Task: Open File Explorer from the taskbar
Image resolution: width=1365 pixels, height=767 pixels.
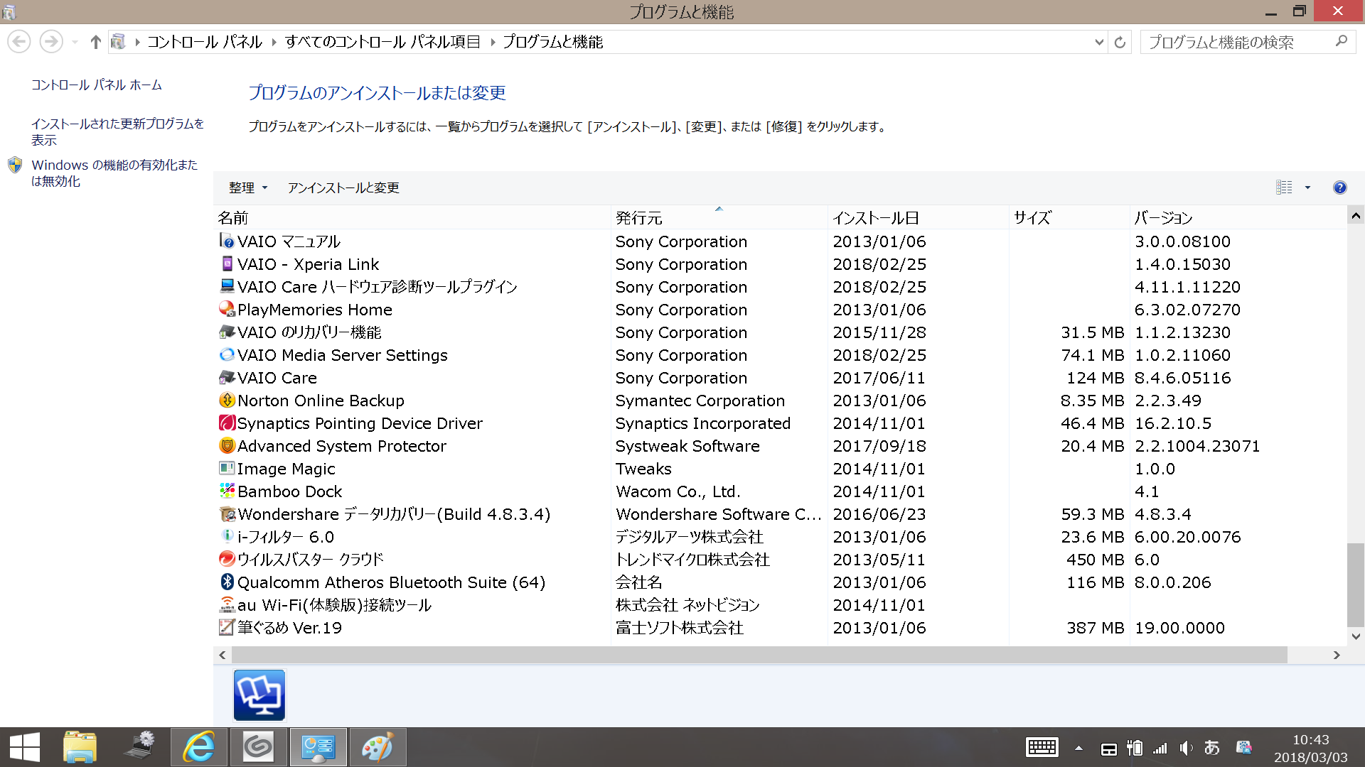Action: (80, 747)
